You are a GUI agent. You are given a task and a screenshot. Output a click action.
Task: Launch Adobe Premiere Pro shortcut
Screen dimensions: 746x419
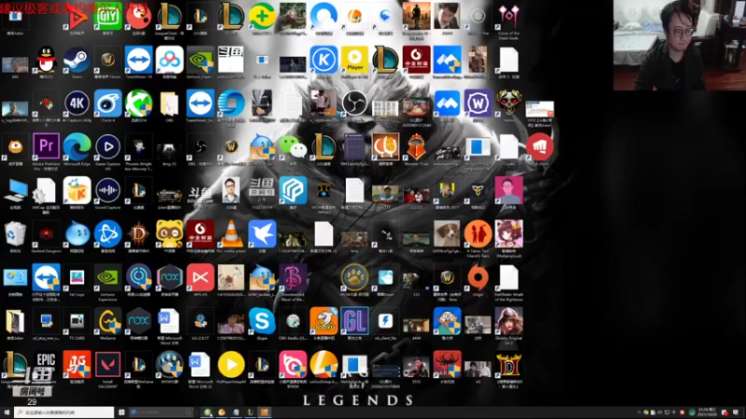click(x=46, y=147)
